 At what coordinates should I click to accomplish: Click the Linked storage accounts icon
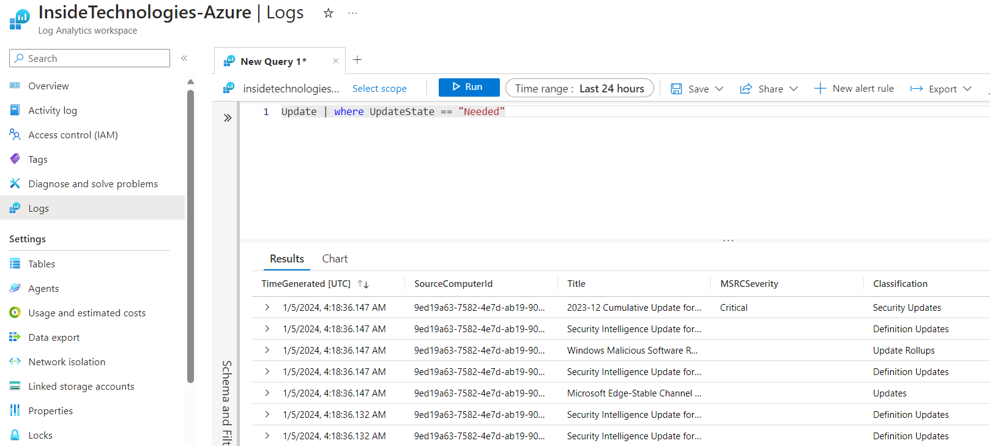(x=15, y=386)
